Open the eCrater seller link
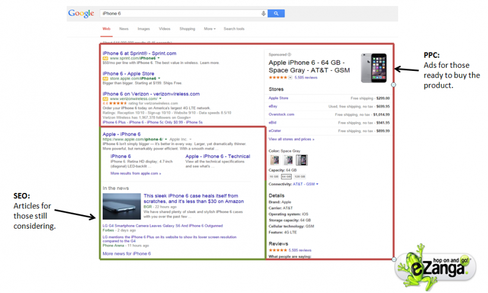The width and height of the screenshot is (488, 293). click(x=275, y=131)
